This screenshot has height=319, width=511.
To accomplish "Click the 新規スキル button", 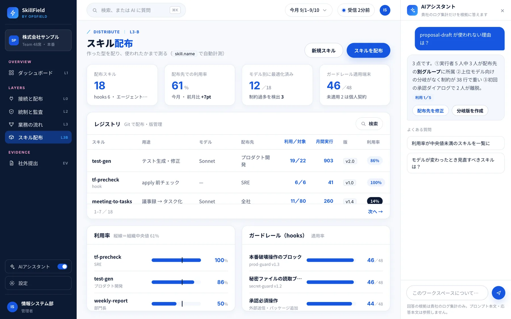I will (x=324, y=50).
